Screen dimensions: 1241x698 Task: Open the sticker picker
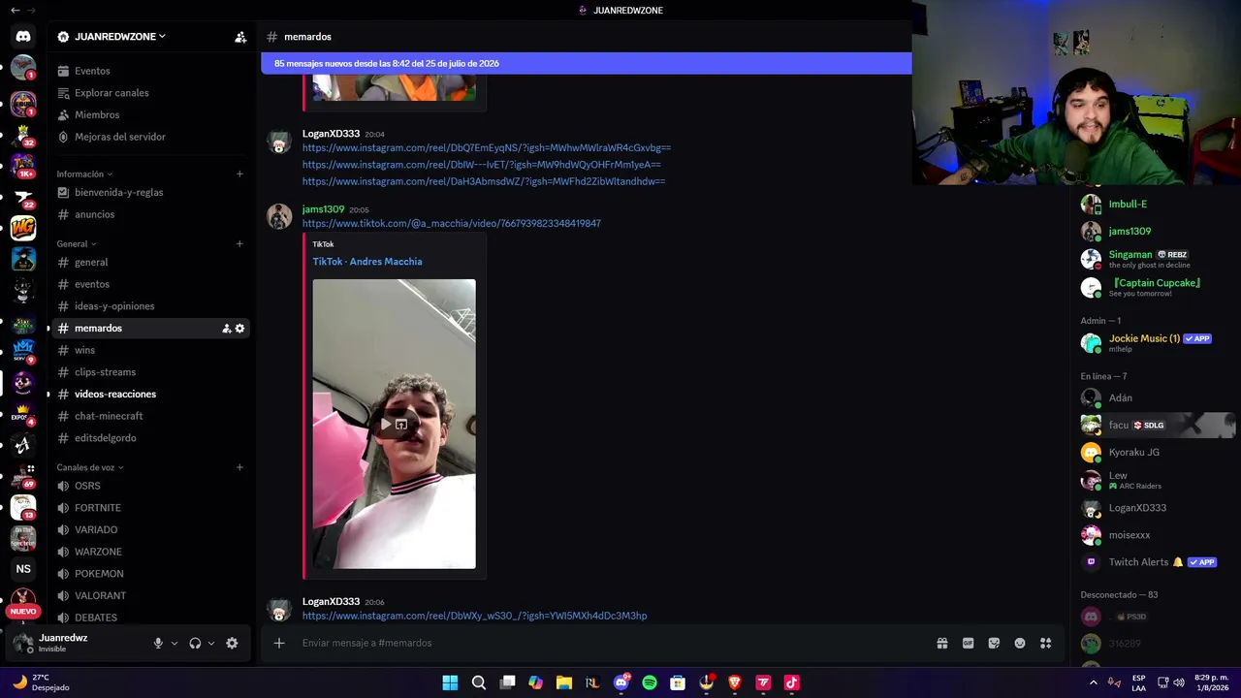tap(994, 643)
